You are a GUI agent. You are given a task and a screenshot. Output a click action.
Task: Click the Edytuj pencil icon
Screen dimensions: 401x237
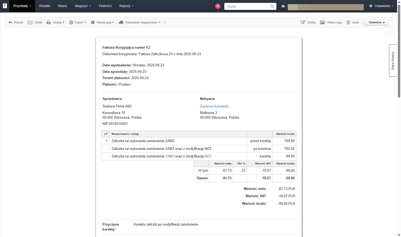[x=303, y=22]
